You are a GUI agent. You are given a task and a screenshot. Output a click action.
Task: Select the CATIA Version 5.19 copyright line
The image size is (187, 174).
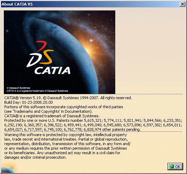tap(68, 98)
